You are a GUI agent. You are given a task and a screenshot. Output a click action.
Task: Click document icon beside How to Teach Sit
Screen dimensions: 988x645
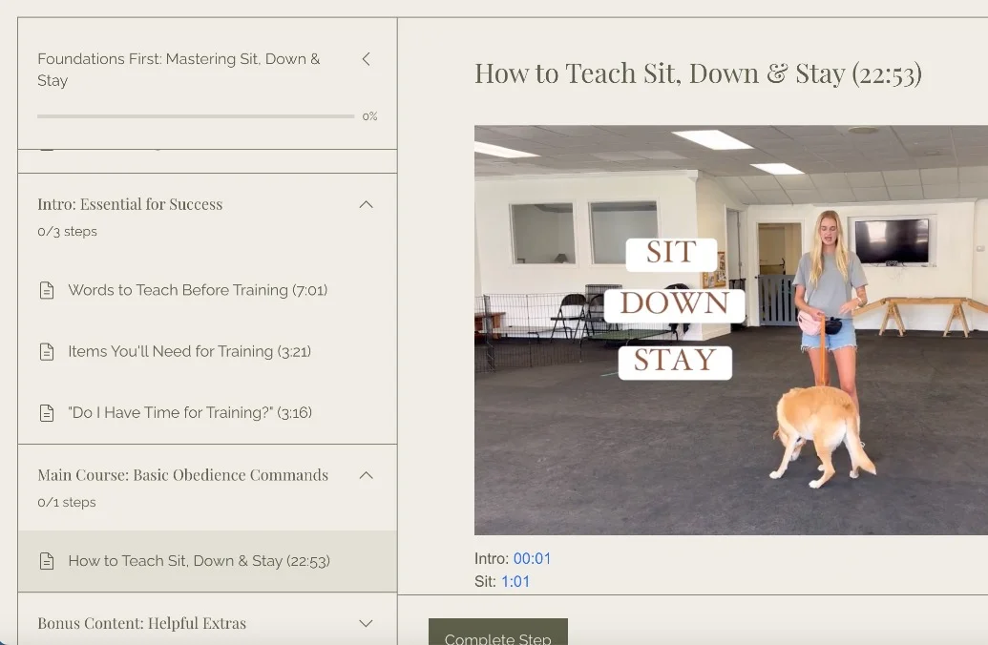[46, 561]
